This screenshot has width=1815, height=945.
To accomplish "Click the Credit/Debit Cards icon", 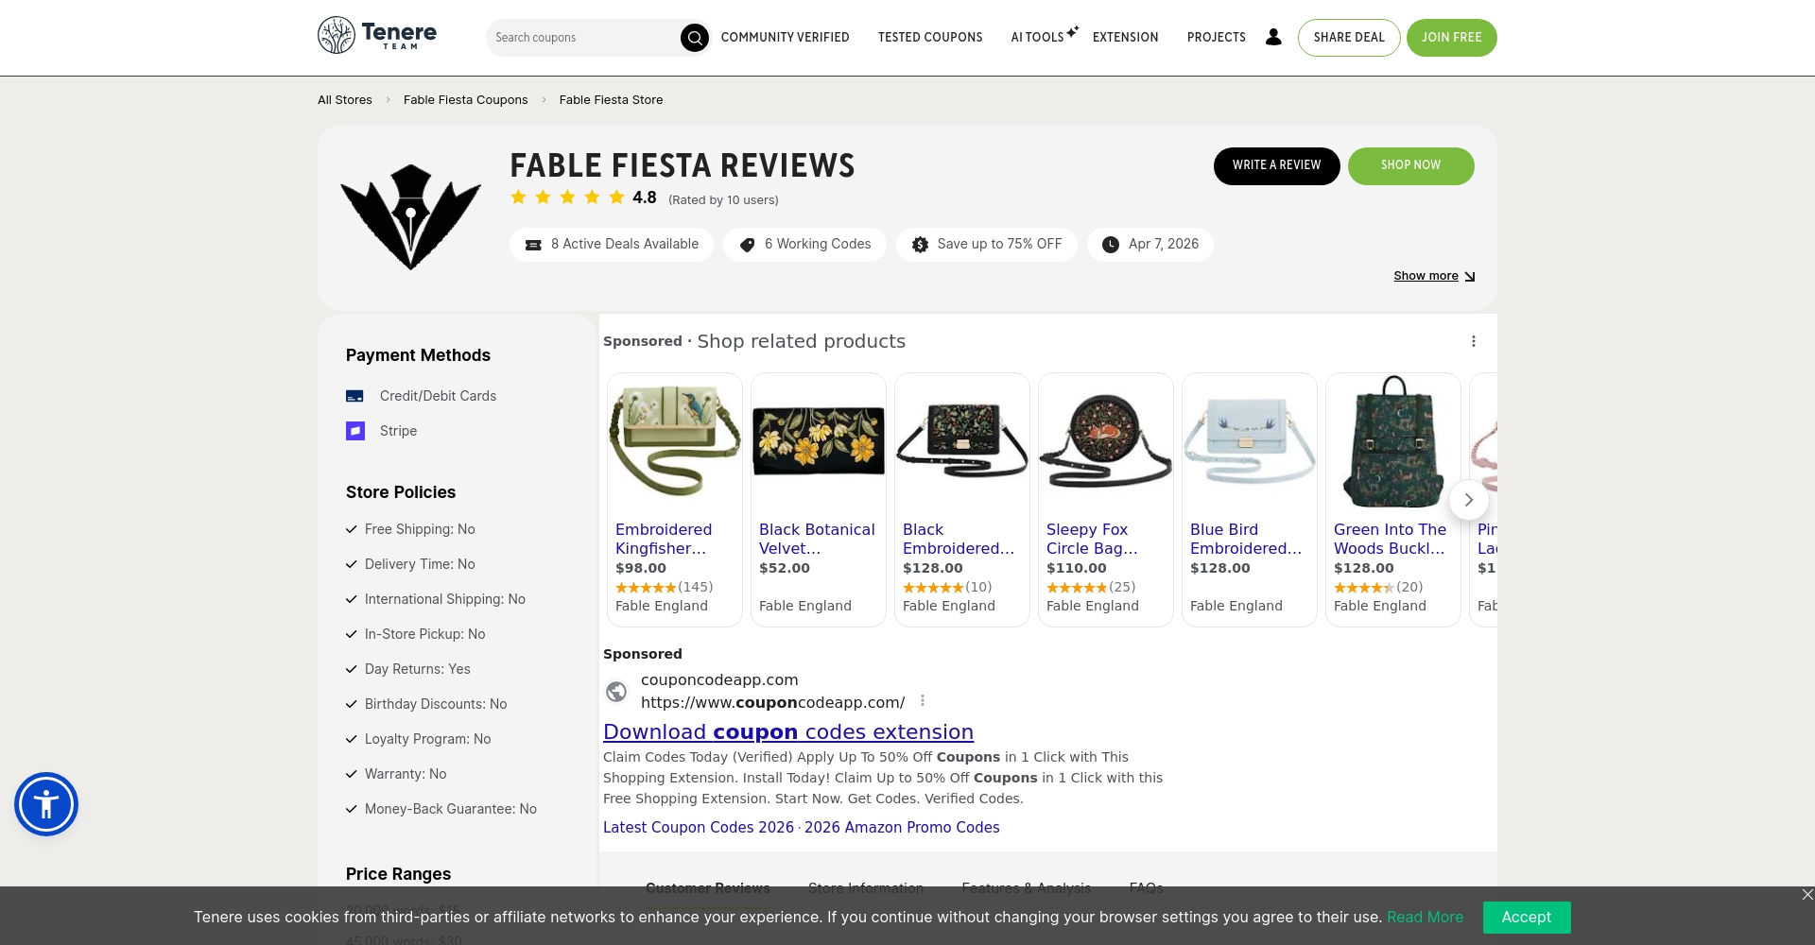I will pyautogui.click(x=355, y=396).
